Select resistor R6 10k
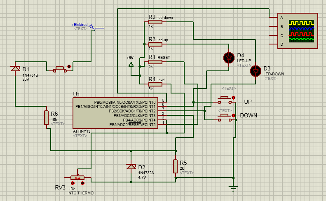The width and height of the screenshot is (326, 201). 47,117
